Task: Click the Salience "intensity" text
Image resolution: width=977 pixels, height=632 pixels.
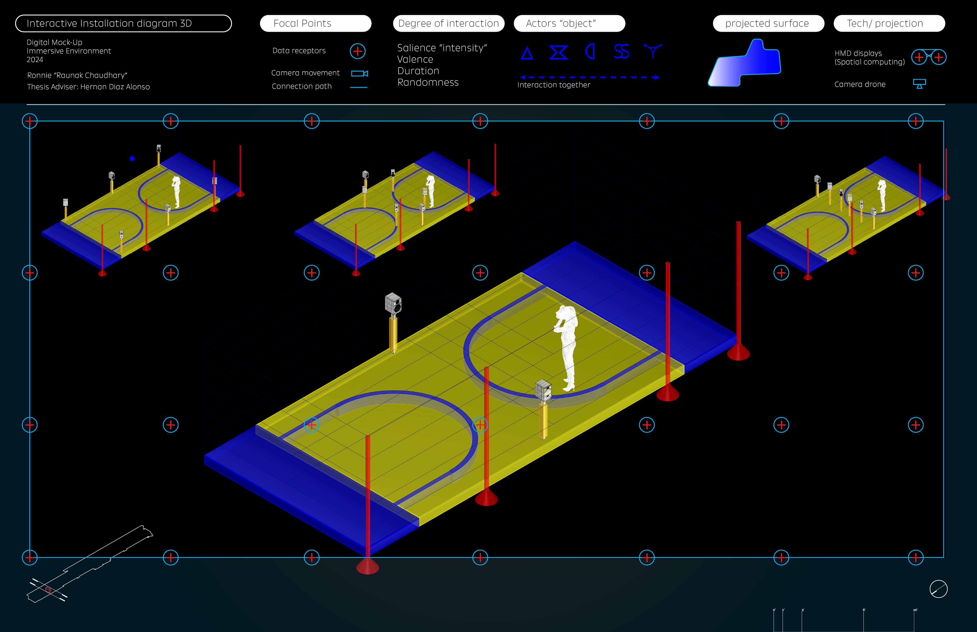Action: pyautogui.click(x=442, y=48)
